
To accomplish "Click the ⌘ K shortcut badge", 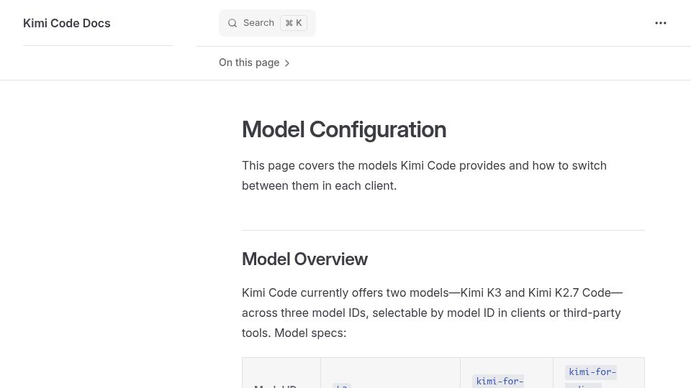I will click(294, 23).
